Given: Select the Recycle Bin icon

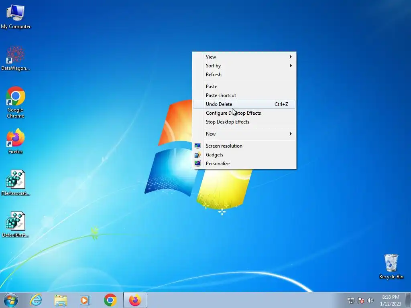Looking at the screenshot, I should click(x=391, y=266).
